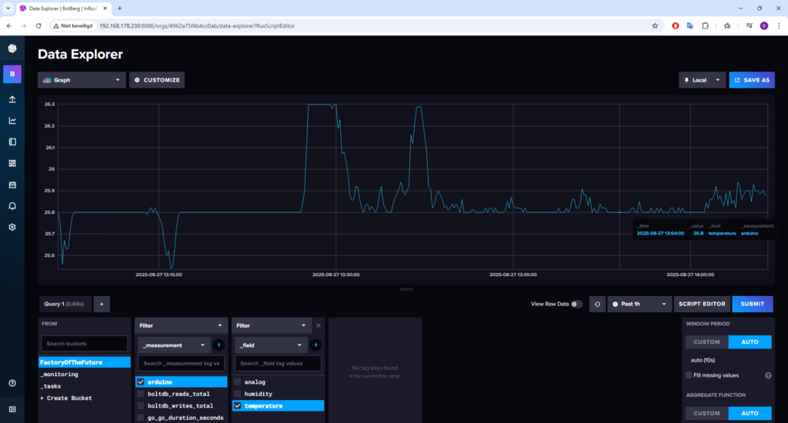The image size is (788, 423).
Task: Open the tab search chevron in browser
Action: pos(8,8)
